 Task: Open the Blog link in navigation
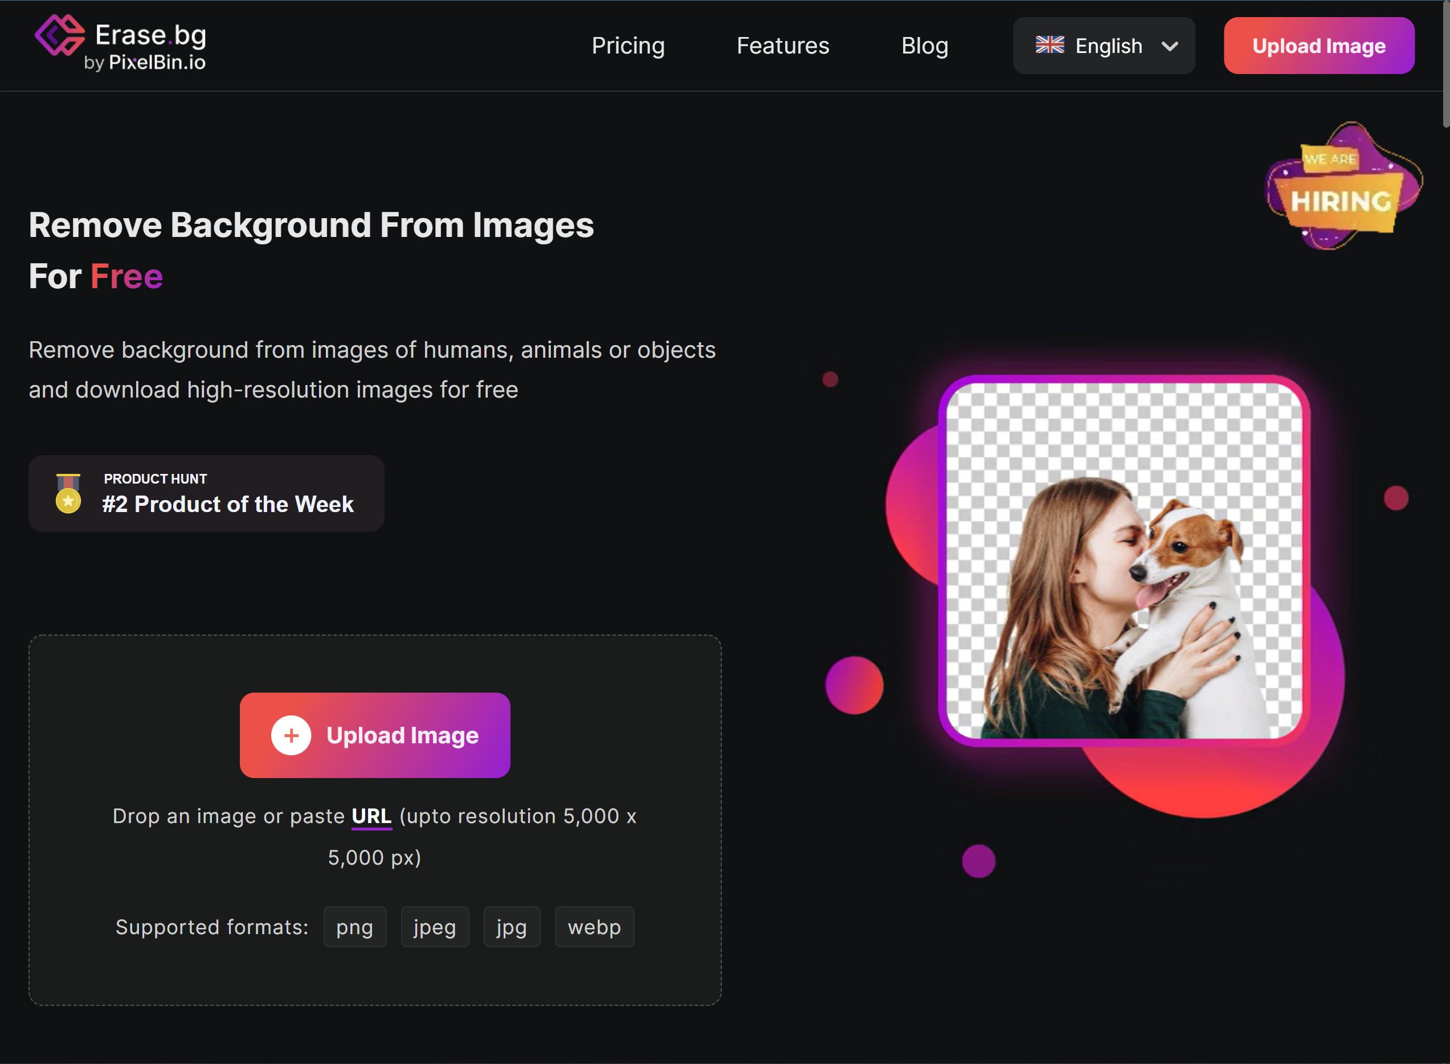pyautogui.click(x=924, y=46)
